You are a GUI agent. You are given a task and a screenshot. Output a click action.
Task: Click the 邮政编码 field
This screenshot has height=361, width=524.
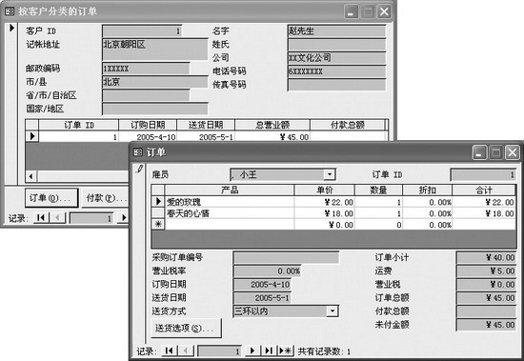click(x=146, y=69)
